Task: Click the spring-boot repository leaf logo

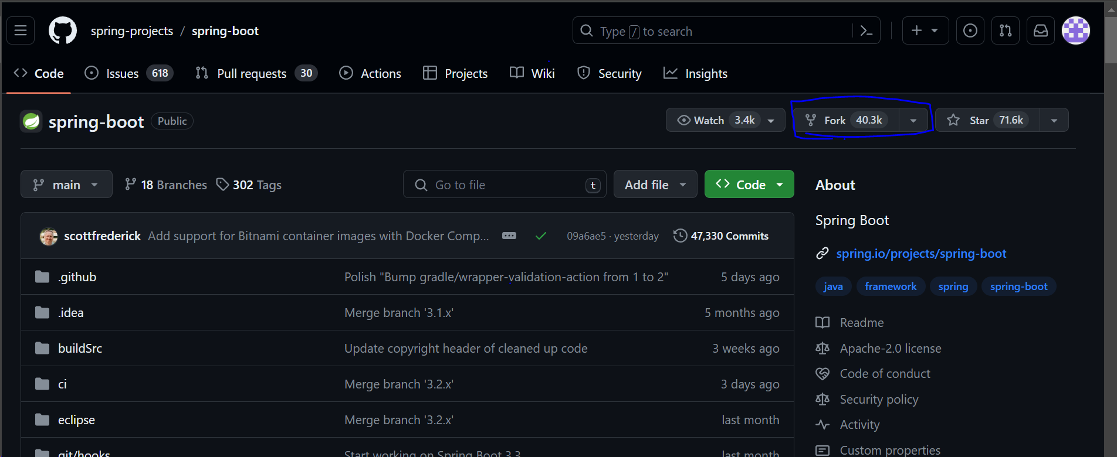Action: (31, 121)
